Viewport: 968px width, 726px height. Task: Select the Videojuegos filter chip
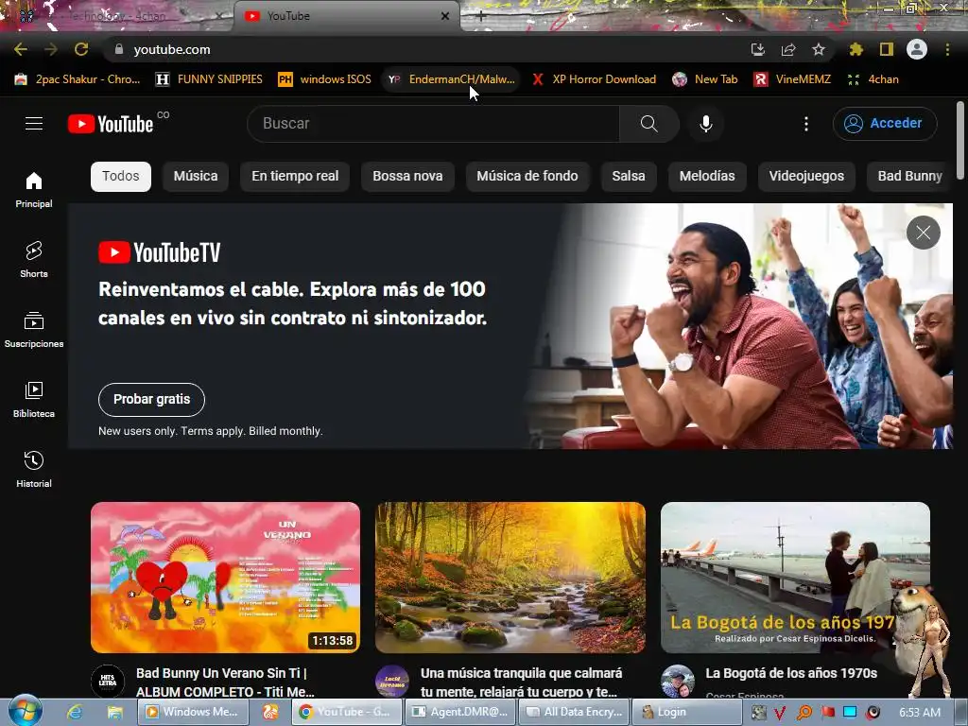806,177
